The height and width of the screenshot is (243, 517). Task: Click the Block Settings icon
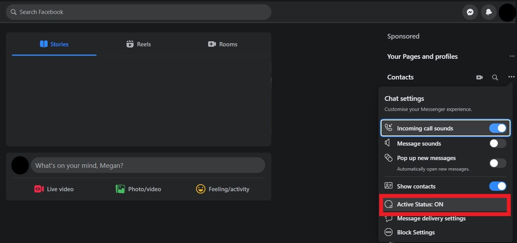point(389,232)
